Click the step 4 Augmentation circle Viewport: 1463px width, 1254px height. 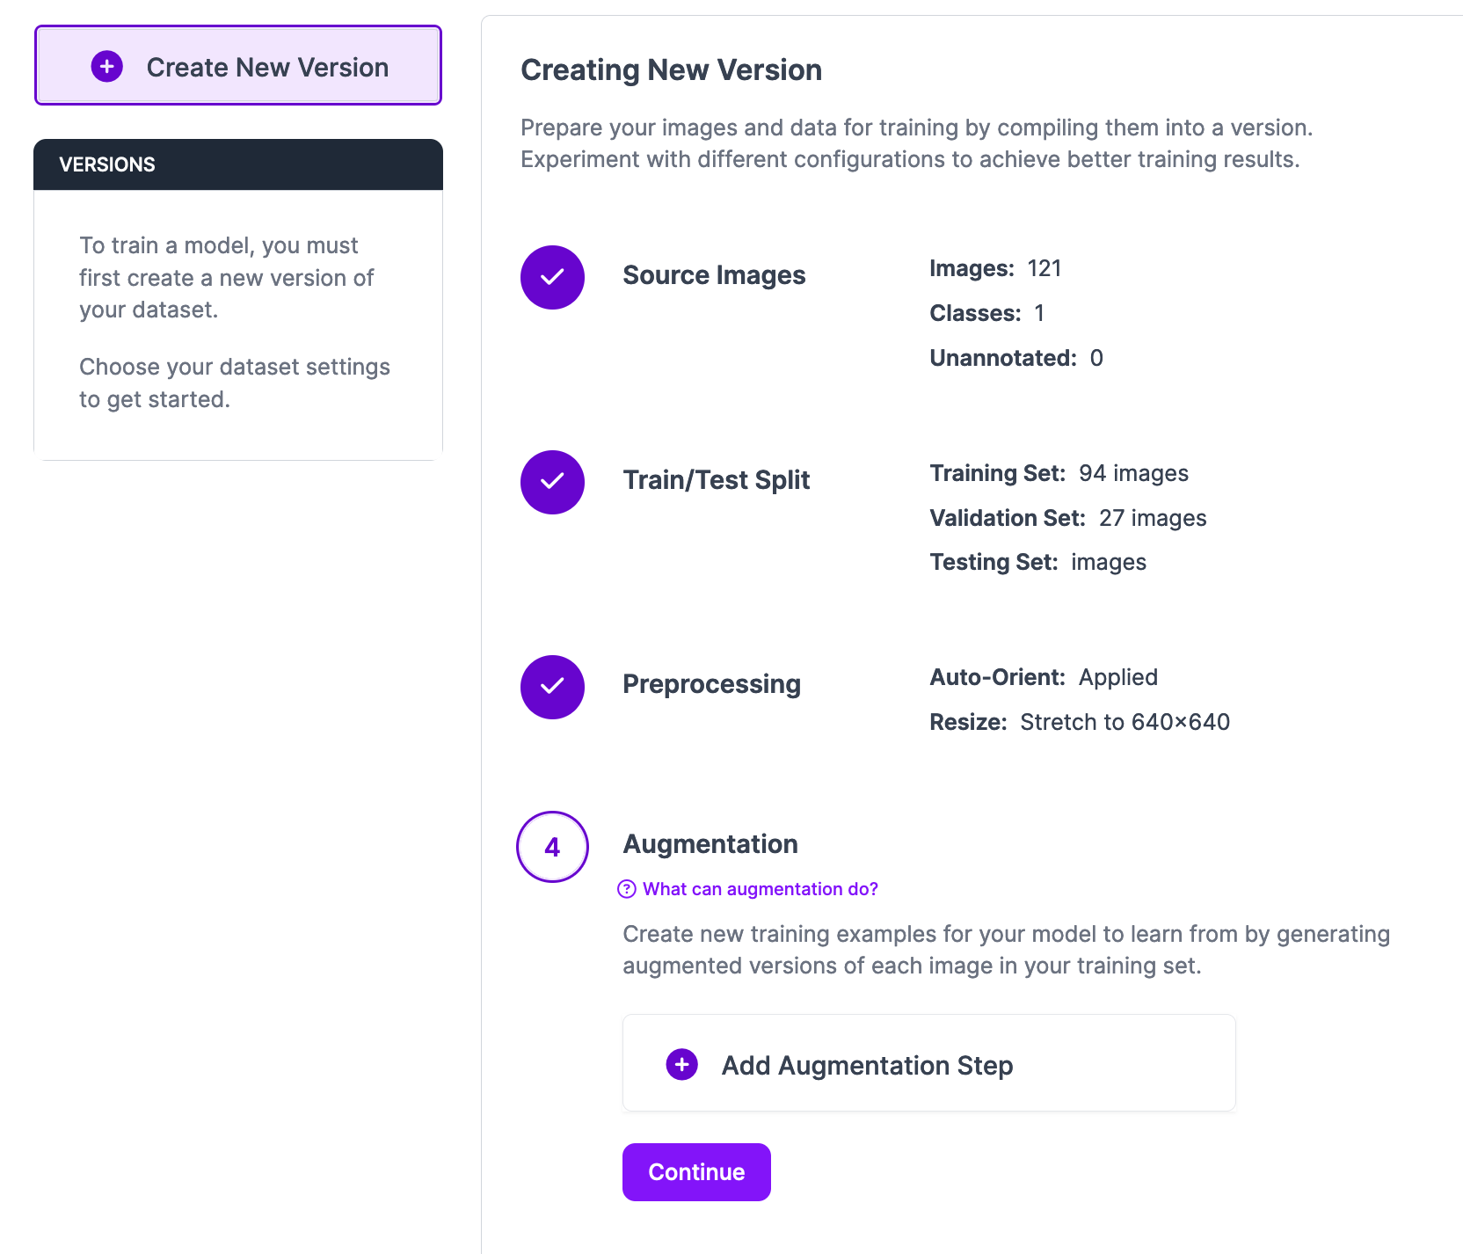tap(552, 847)
